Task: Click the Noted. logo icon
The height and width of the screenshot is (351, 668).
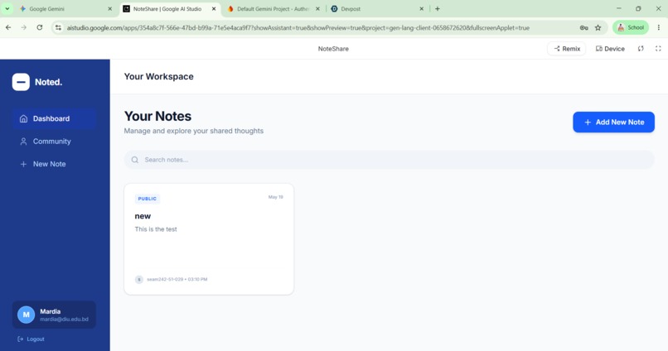Action: (x=21, y=82)
